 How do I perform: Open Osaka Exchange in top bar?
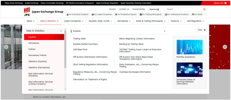[x=32, y=3]
